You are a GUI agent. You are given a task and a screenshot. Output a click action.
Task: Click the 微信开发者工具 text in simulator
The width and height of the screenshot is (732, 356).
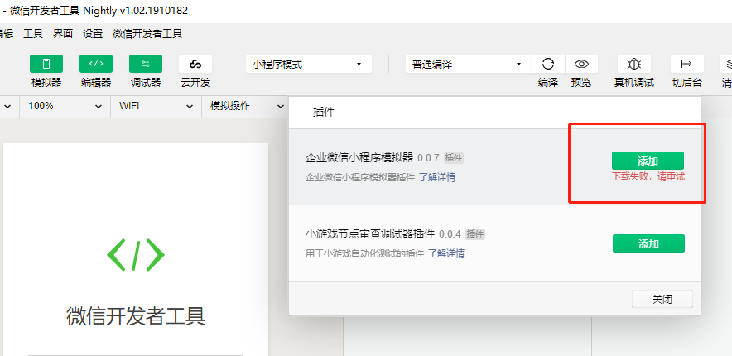(136, 316)
